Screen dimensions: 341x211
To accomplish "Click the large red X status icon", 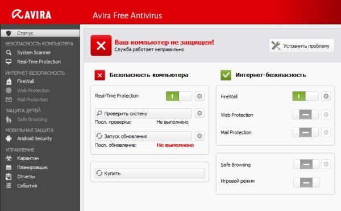I will (x=101, y=45).
